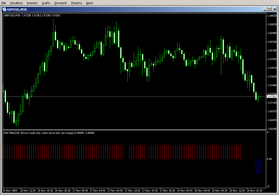Open the Strumenti menu
Viewport: 279px width, 195px height.
pyautogui.click(x=60, y=3)
